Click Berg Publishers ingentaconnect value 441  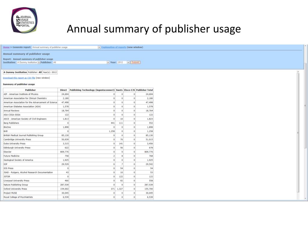click(113, 123)
